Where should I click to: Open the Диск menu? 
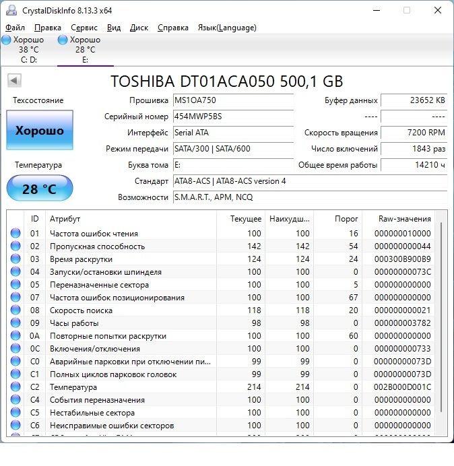pyautogui.click(x=139, y=28)
